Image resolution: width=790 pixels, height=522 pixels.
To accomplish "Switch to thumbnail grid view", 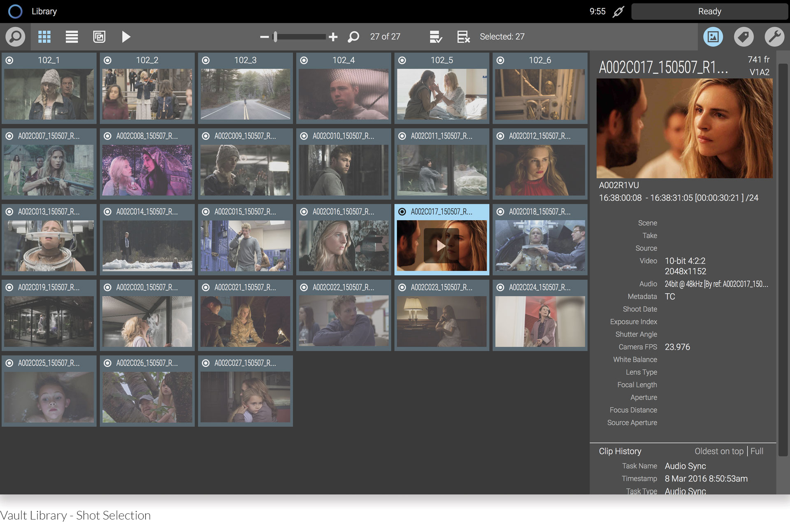I will 44,37.
